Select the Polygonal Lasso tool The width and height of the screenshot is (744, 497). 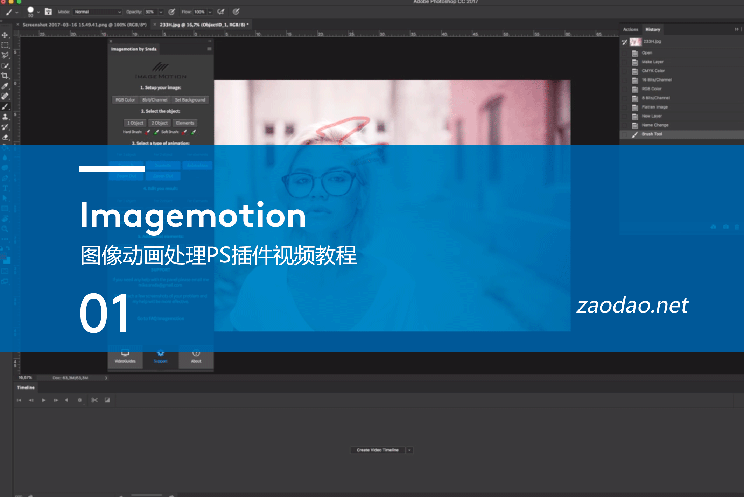tap(5, 55)
